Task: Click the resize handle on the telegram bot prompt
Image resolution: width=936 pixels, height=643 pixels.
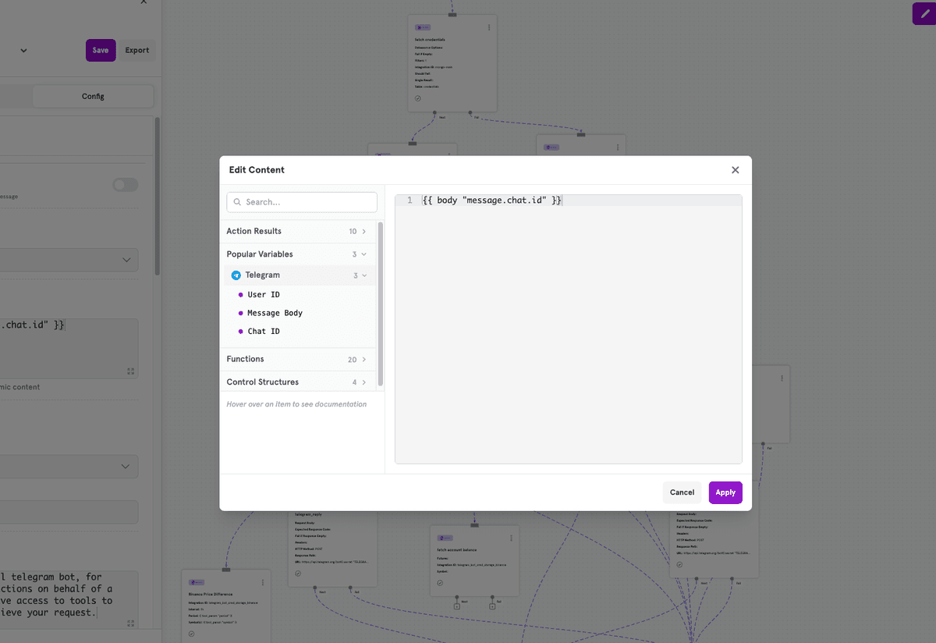Action: point(130,623)
